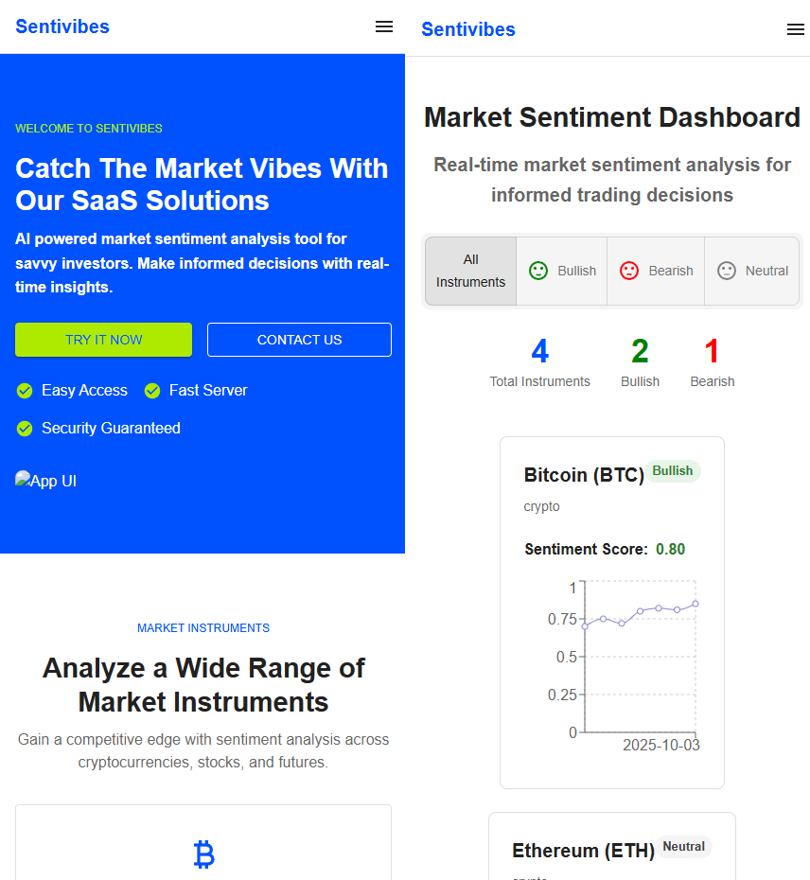Select the All Instruments filter tab
Image resolution: width=810 pixels, height=880 pixels.
coord(470,271)
